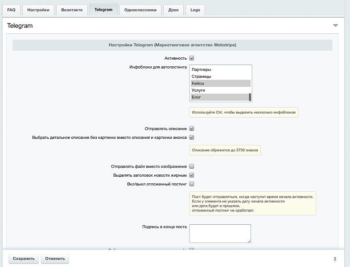Toggle bold news headline checkbox
The height and width of the screenshot is (267, 350).
192,175
